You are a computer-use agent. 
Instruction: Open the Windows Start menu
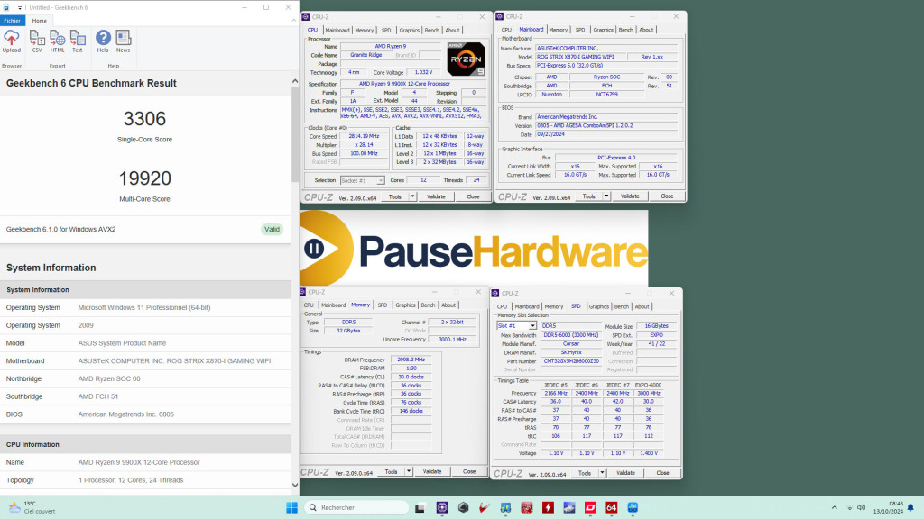coord(292,507)
